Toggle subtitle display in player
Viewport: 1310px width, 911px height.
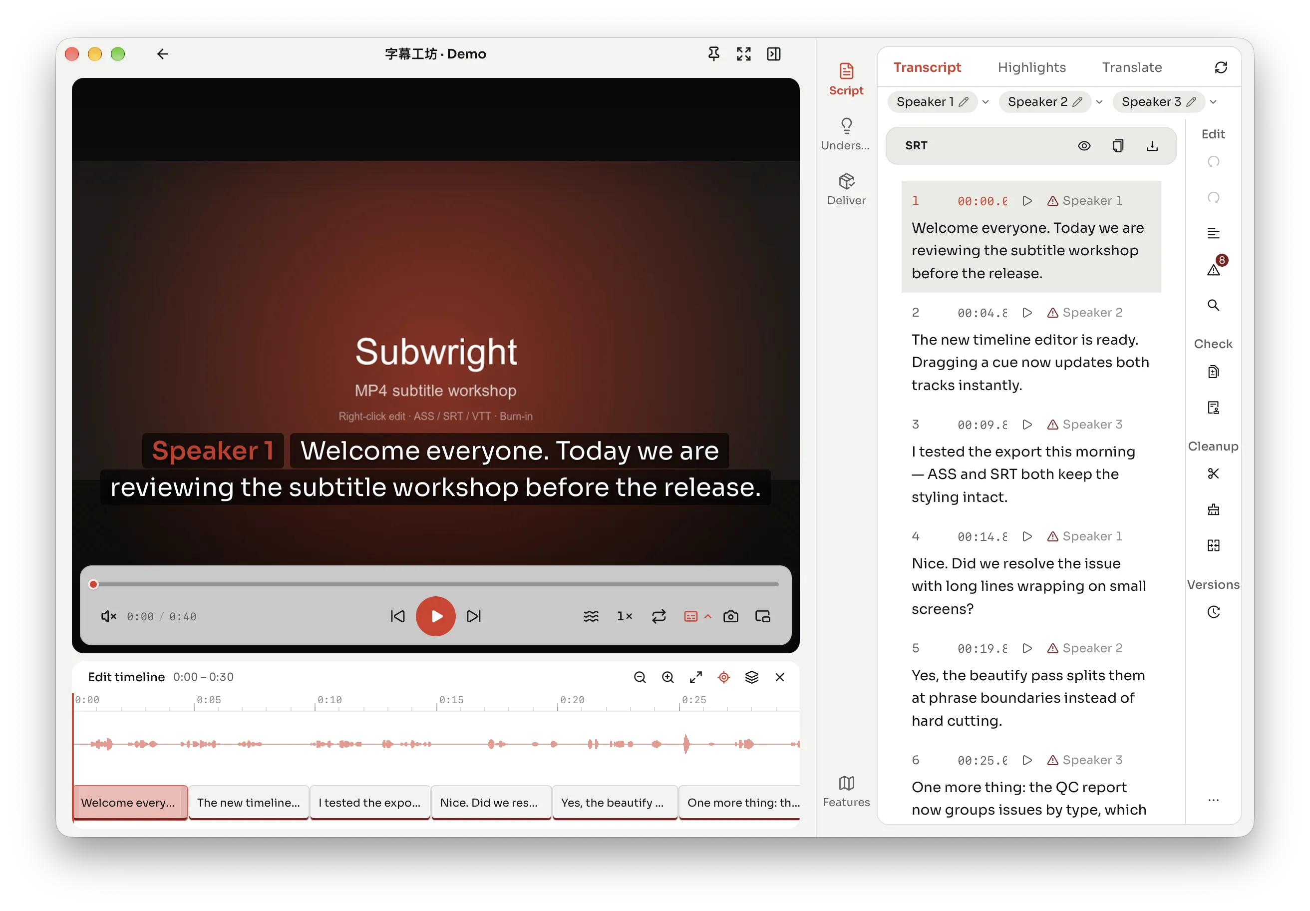coord(690,616)
